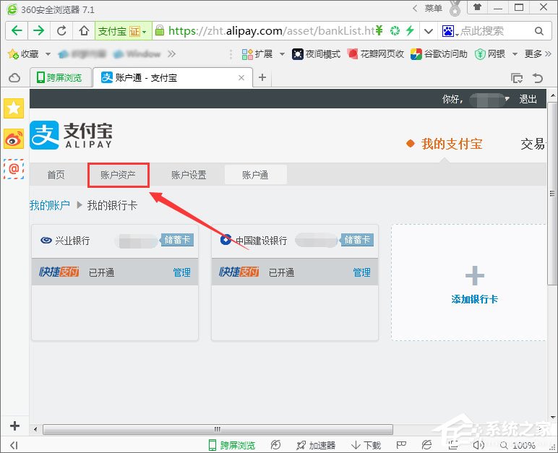The image size is (558, 453).
Task: Switch to the 账户设置 tab
Action: pyautogui.click(x=189, y=175)
